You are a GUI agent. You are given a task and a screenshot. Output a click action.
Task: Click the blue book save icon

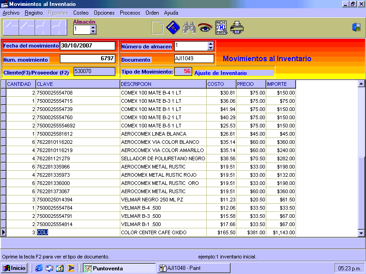[x=172, y=28]
